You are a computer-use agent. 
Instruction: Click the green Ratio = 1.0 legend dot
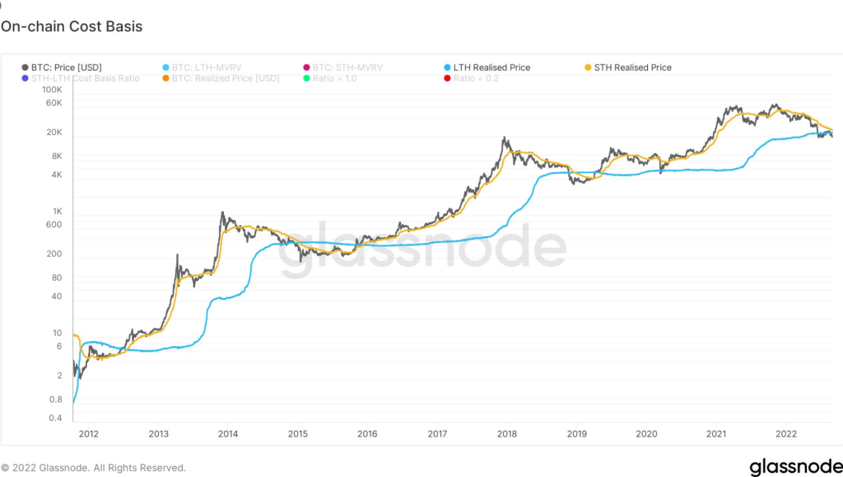click(306, 78)
